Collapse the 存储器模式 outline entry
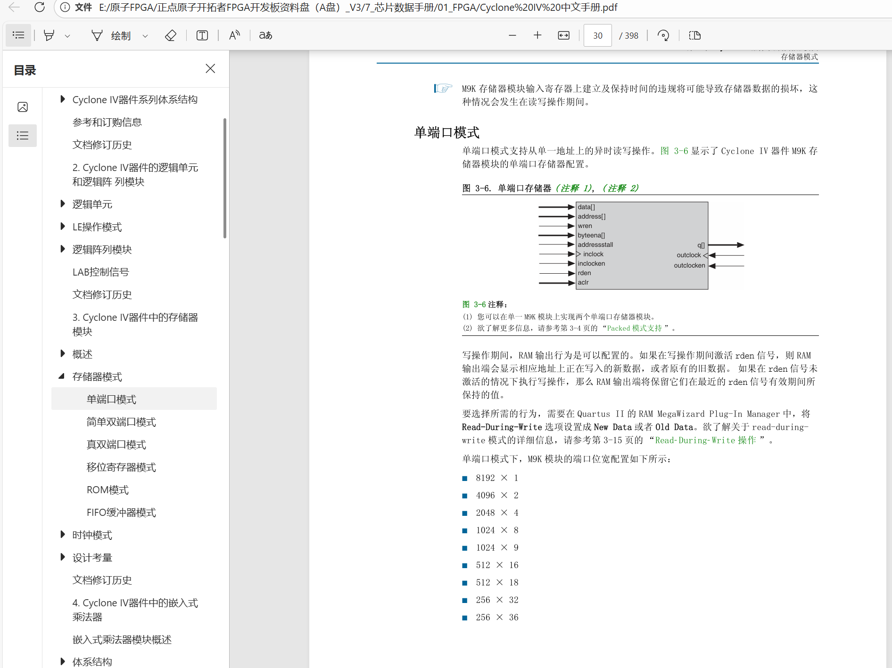This screenshot has width=892, height=668. [x=62, y=376]
